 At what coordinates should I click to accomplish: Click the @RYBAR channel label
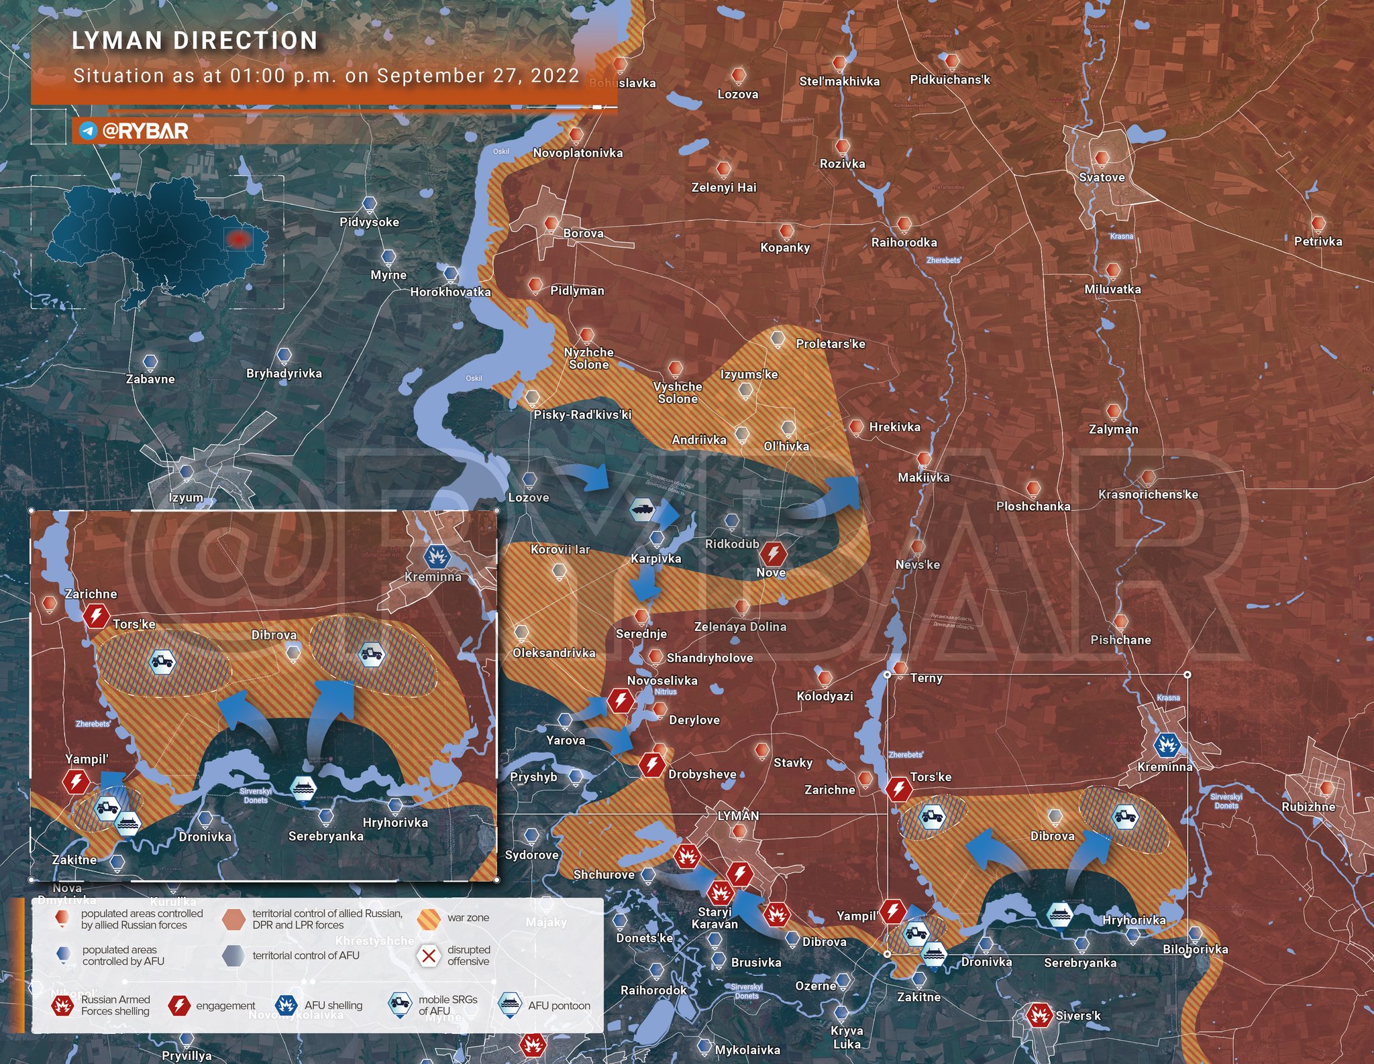pyautogui.click(x=145, y=131)
